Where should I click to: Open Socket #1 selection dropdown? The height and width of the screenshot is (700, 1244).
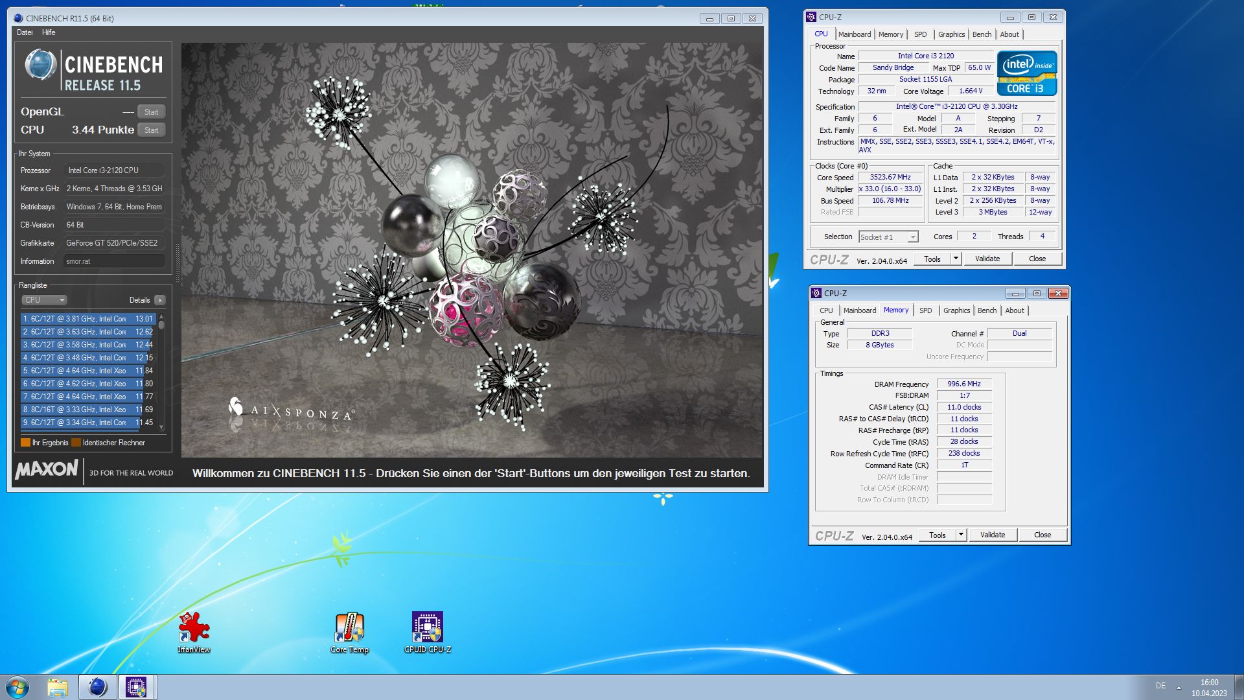pos(888,237)
